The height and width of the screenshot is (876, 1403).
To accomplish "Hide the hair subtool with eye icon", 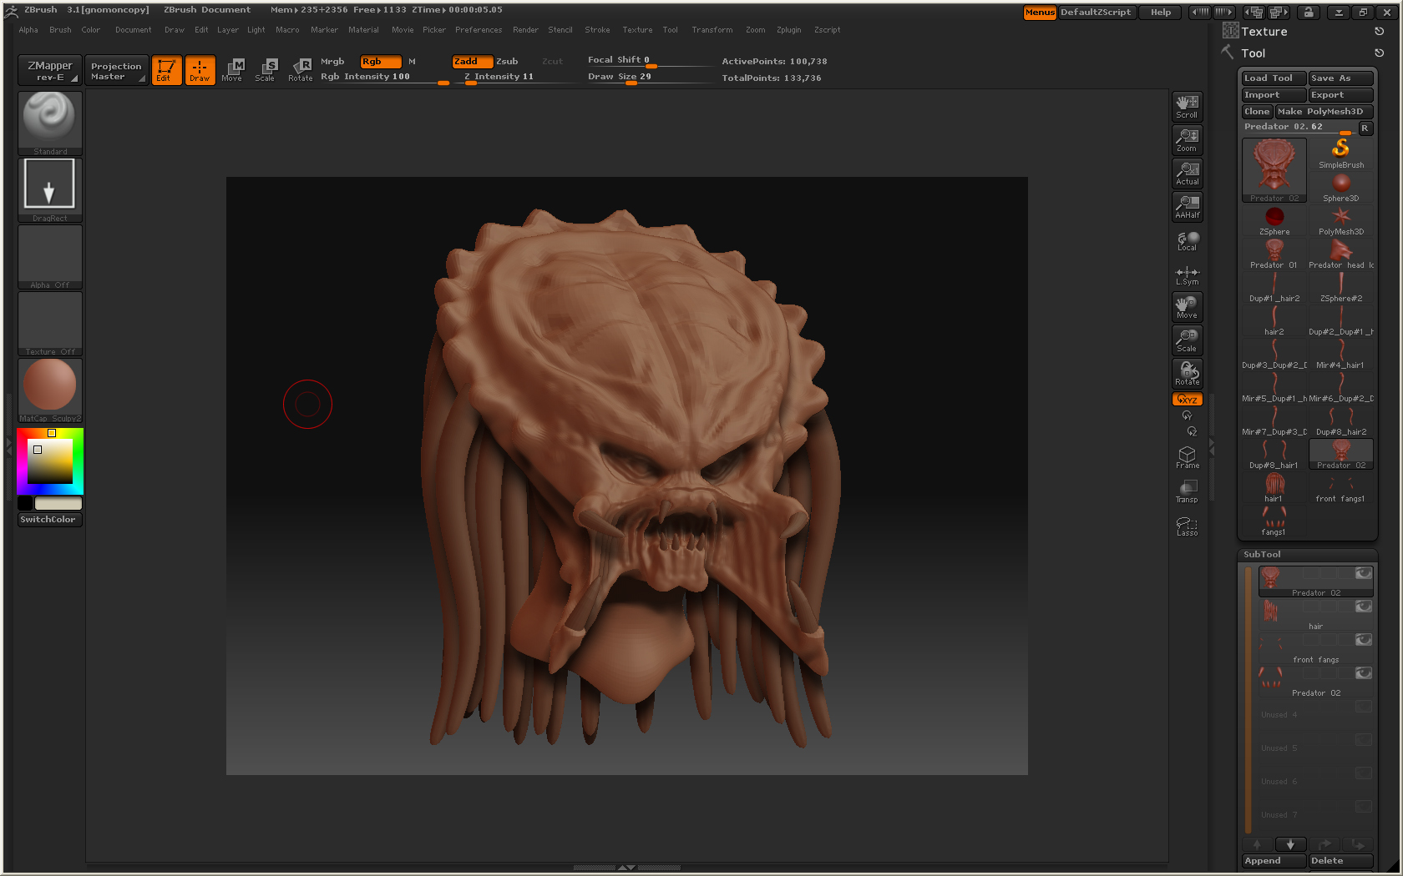I will (1363, 607).
